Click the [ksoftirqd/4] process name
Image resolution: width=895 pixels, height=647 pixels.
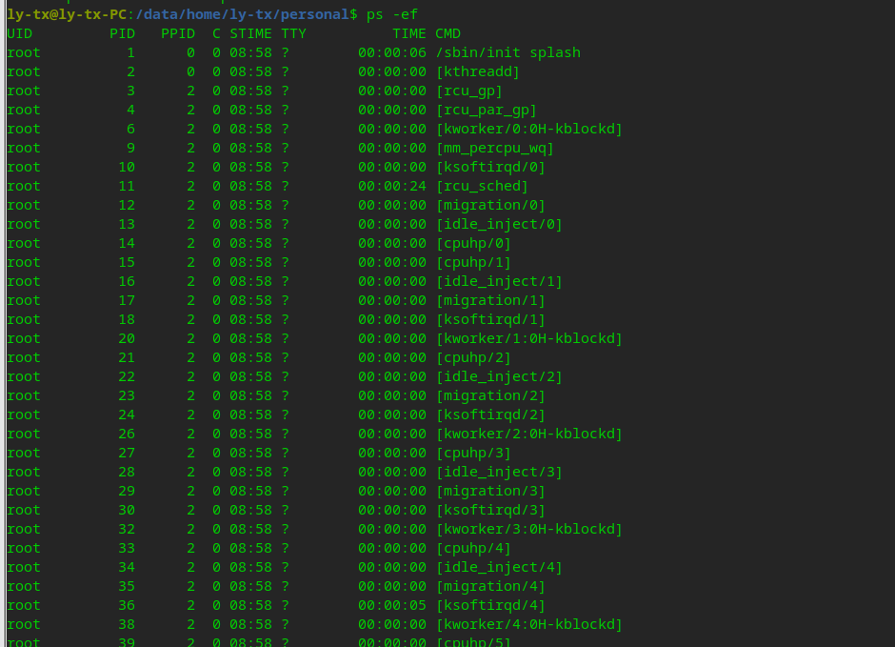(x=491, y=605)
